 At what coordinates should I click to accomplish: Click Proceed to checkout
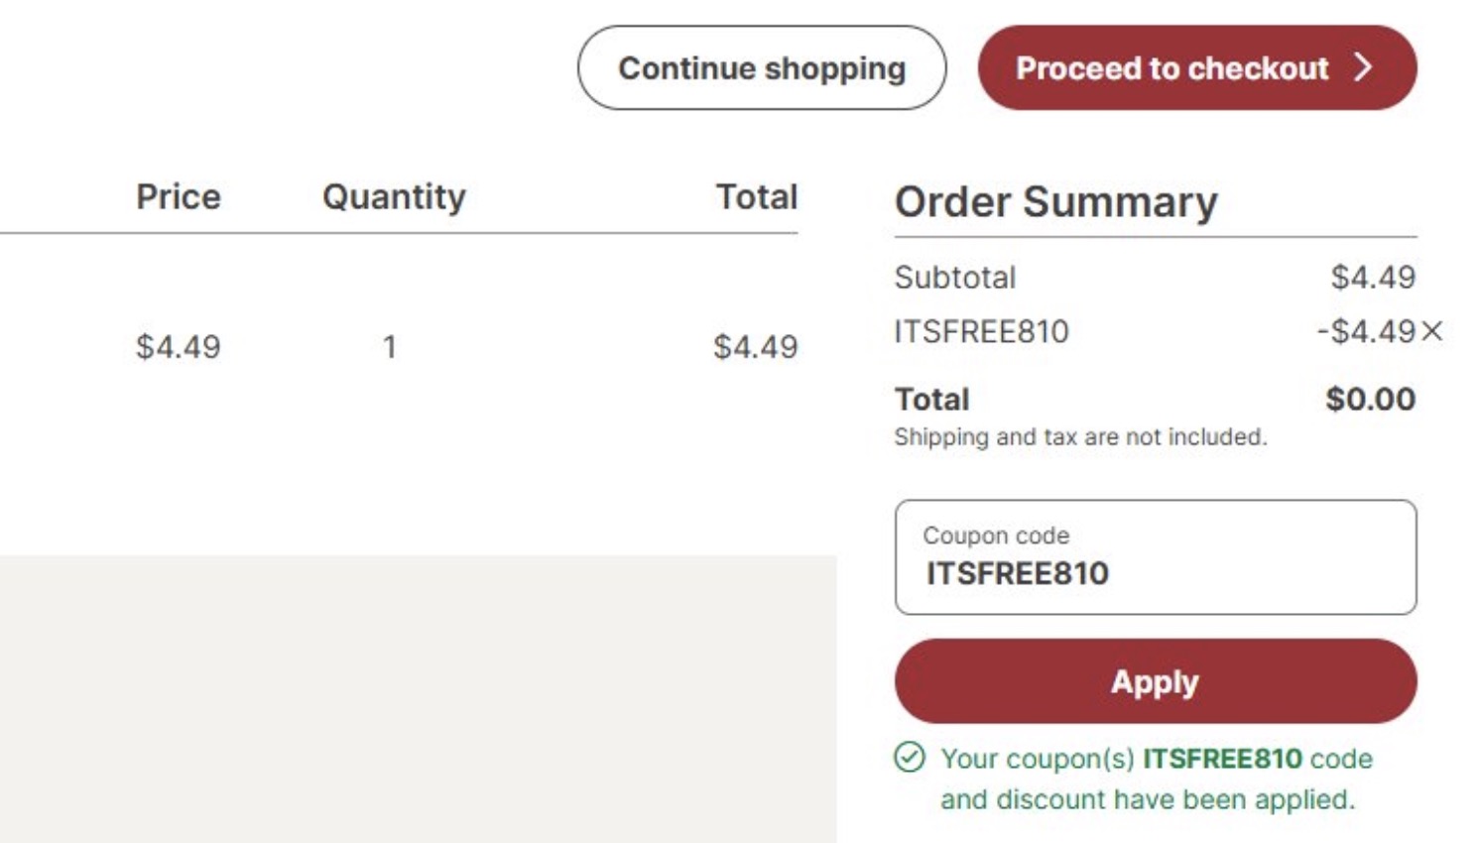point(1173,68)
